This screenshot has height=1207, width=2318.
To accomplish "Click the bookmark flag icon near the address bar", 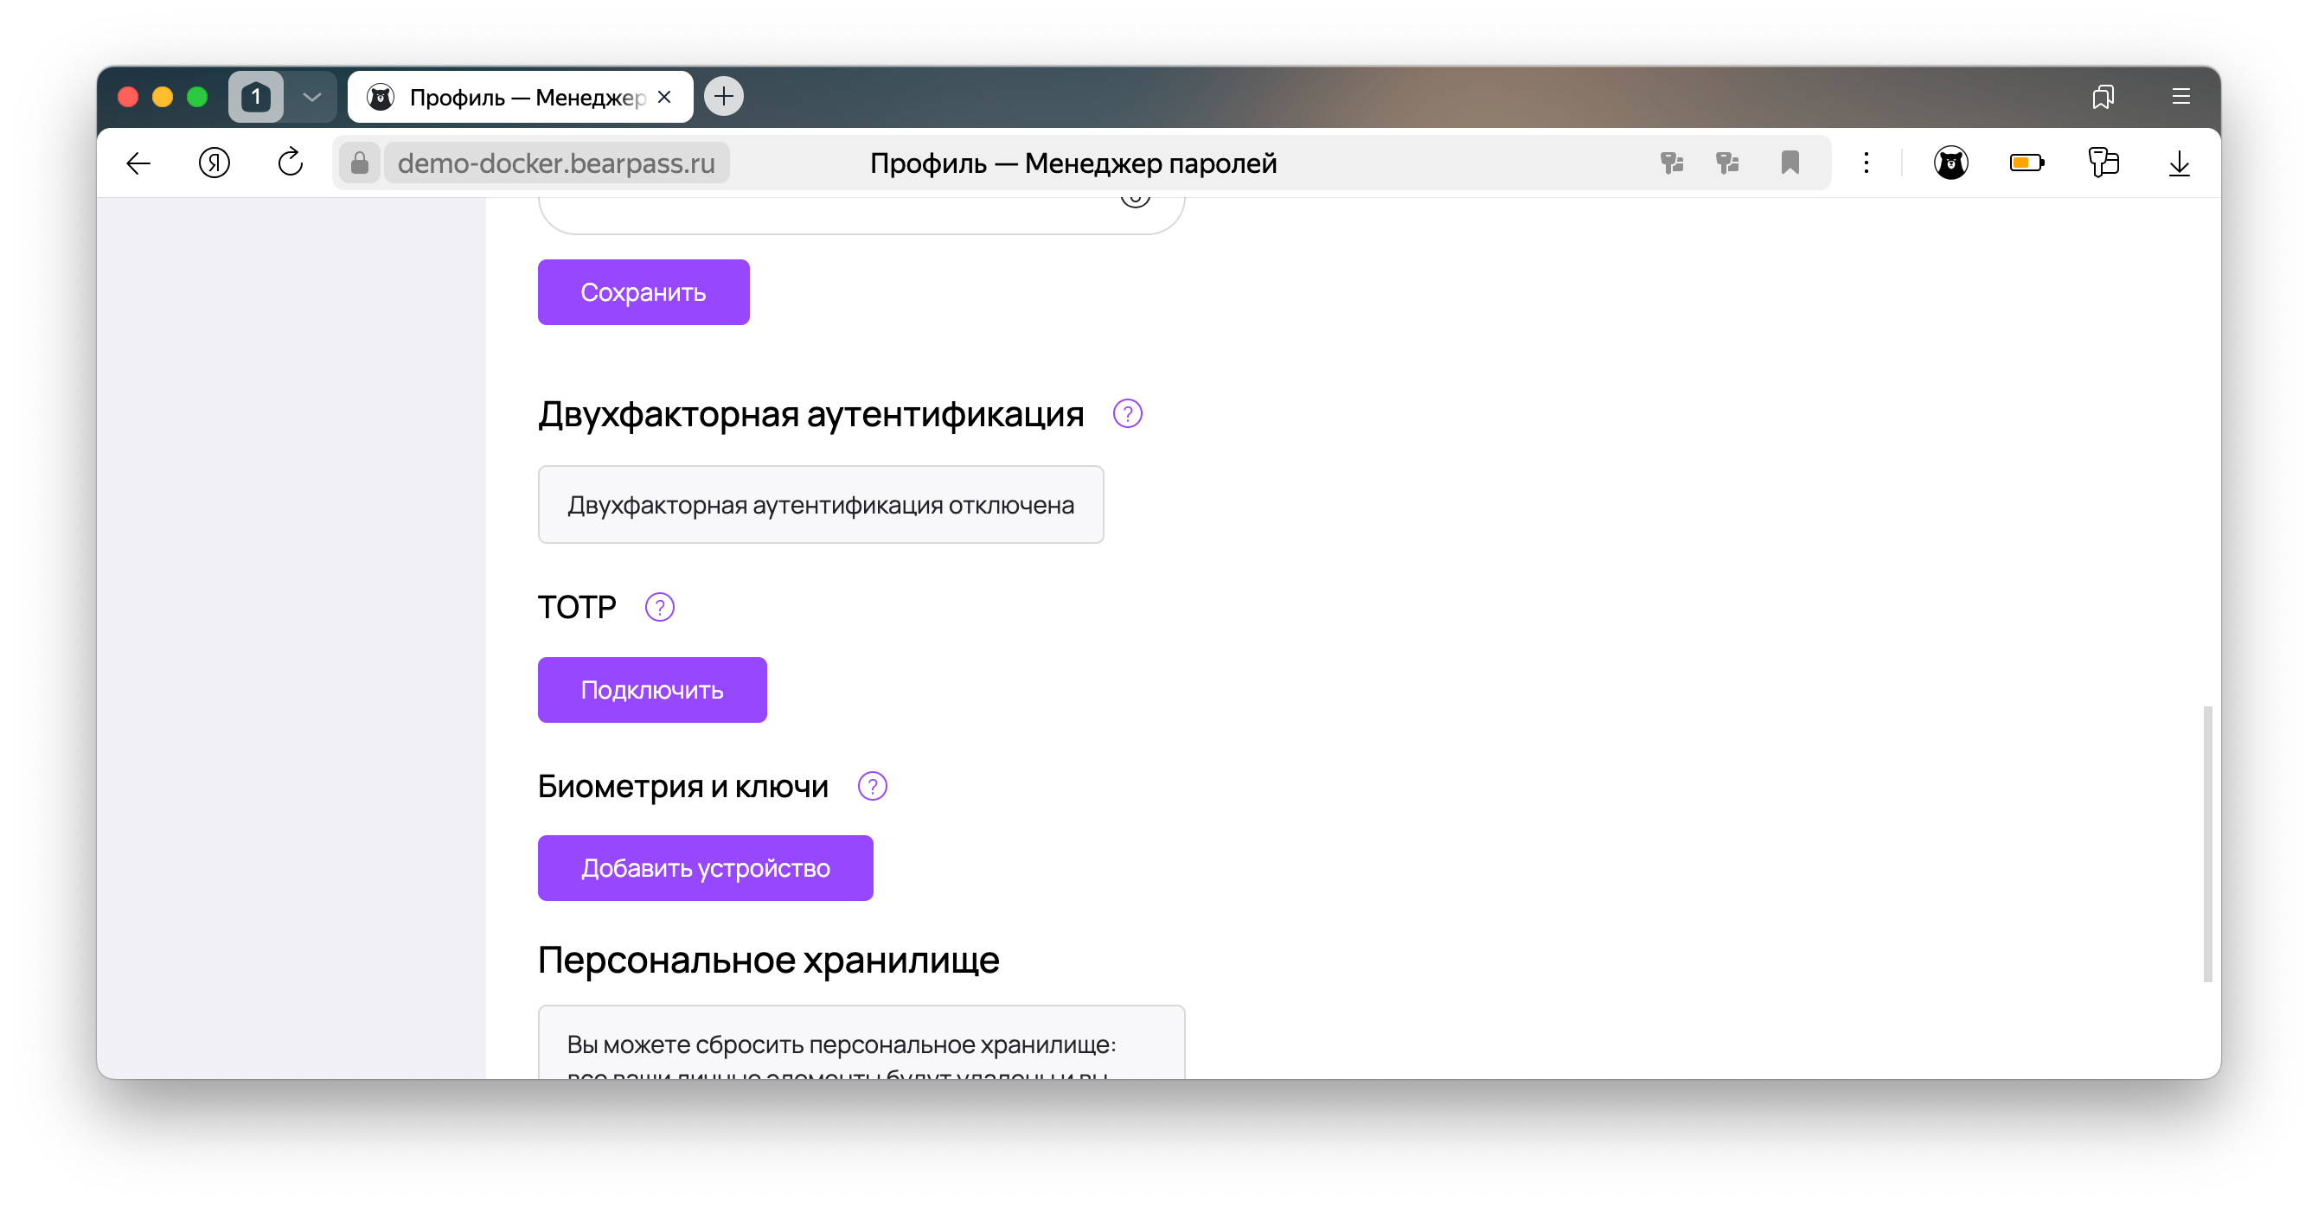I will [x=1790, y=163].
